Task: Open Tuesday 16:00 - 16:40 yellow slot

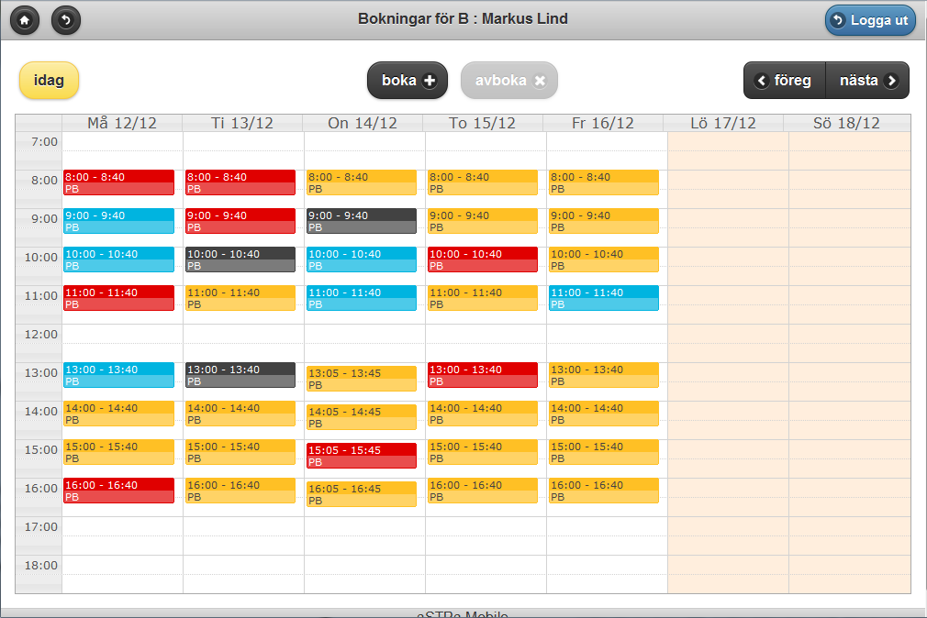Action: point(240,491)
